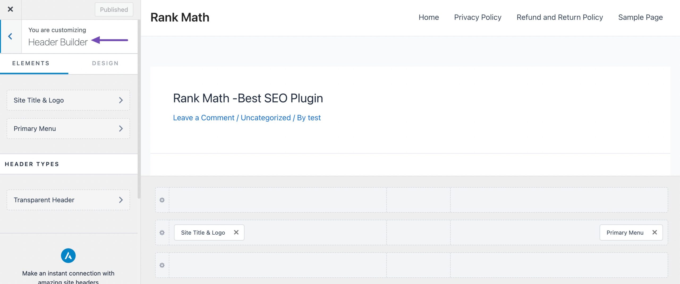Open Site Title & Logo settings in sidebar
The width and height of the screenshot is (680, 284).
click(68, 100)
